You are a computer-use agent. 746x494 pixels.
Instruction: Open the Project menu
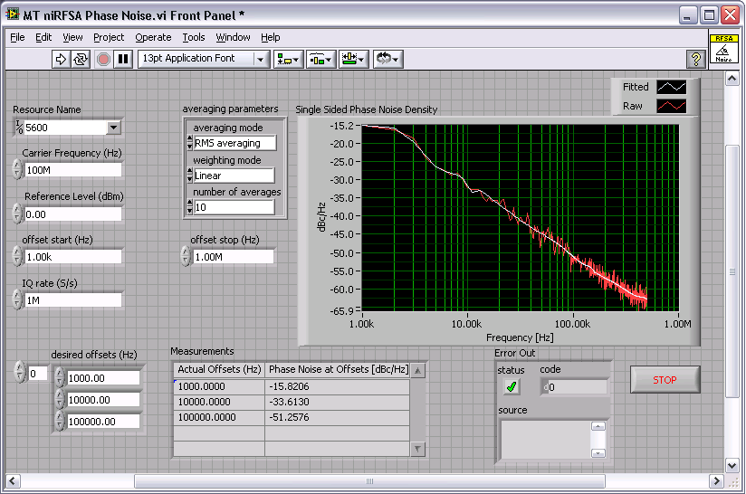(x=109, y=37)
